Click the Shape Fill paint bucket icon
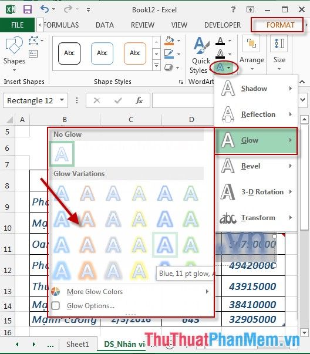The width and height of the screenshot is (310, 354). coord(169,41)
